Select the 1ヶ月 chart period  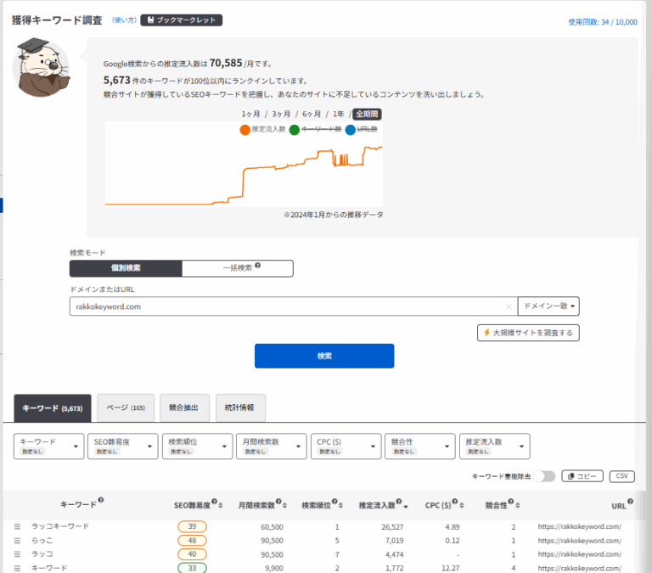(x=250, y=114)
